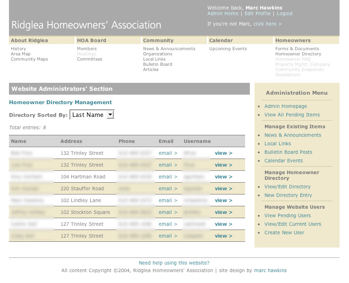Select the HOA Board menu heading
This screenshot has width=349, height=283.
coord(92,41)
